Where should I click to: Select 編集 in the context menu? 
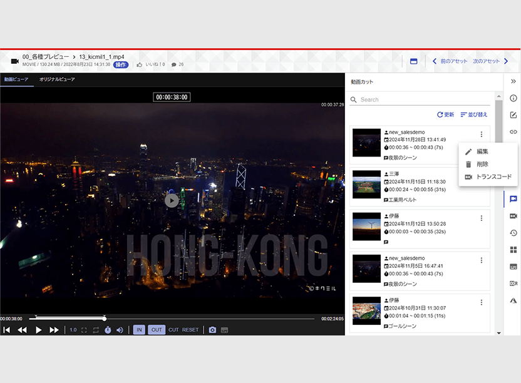click(488, 151)
